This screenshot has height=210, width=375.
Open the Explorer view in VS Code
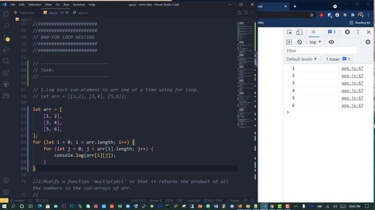click(x=6, y=14)
